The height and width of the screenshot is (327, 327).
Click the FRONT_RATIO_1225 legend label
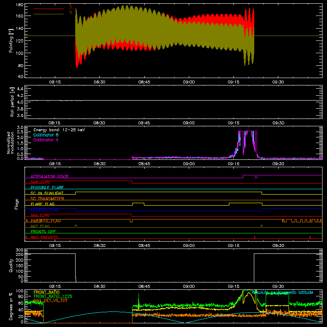click(53, 296)
